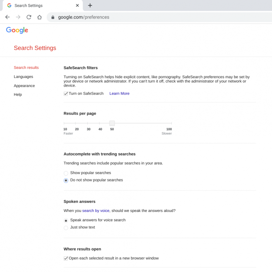This screenshot has width=272, height=272.
Task: Select Show popular searches
Action: coord(66,173)
